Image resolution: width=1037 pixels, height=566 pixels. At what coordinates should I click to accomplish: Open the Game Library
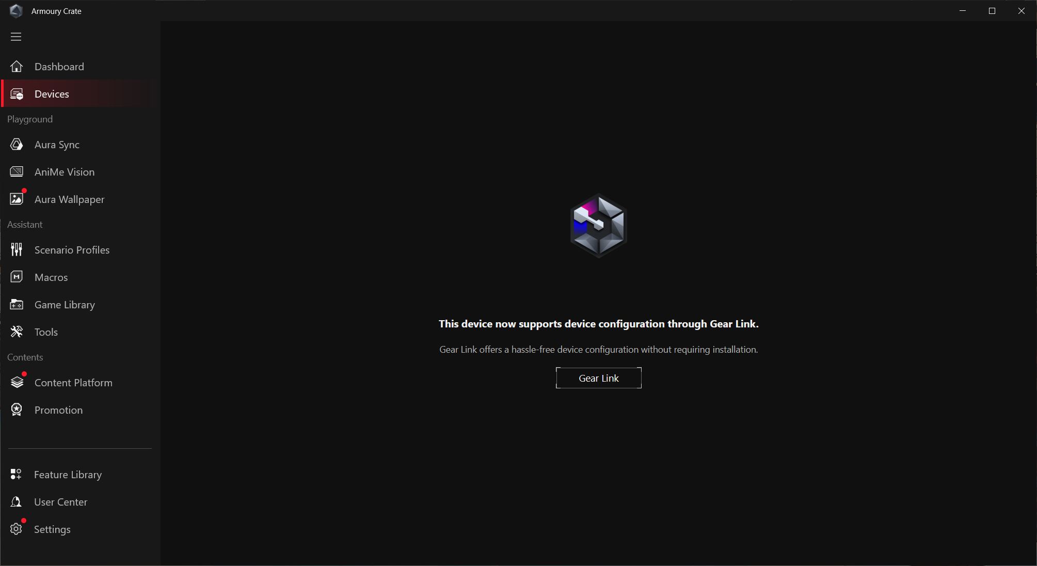80,305
